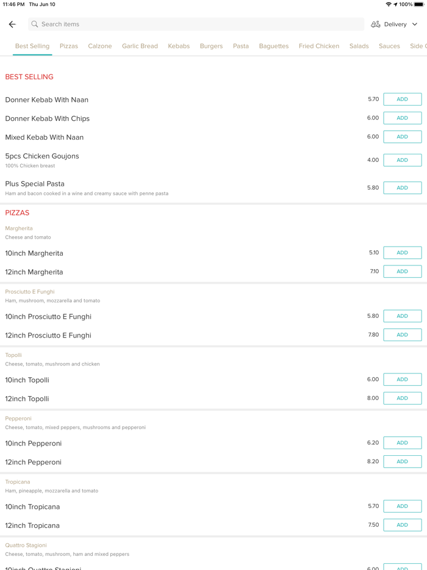Add Donner Kebab With Naan
This screenshot has width=427, height=570.
pyautogui.click(x=402, y=99)
